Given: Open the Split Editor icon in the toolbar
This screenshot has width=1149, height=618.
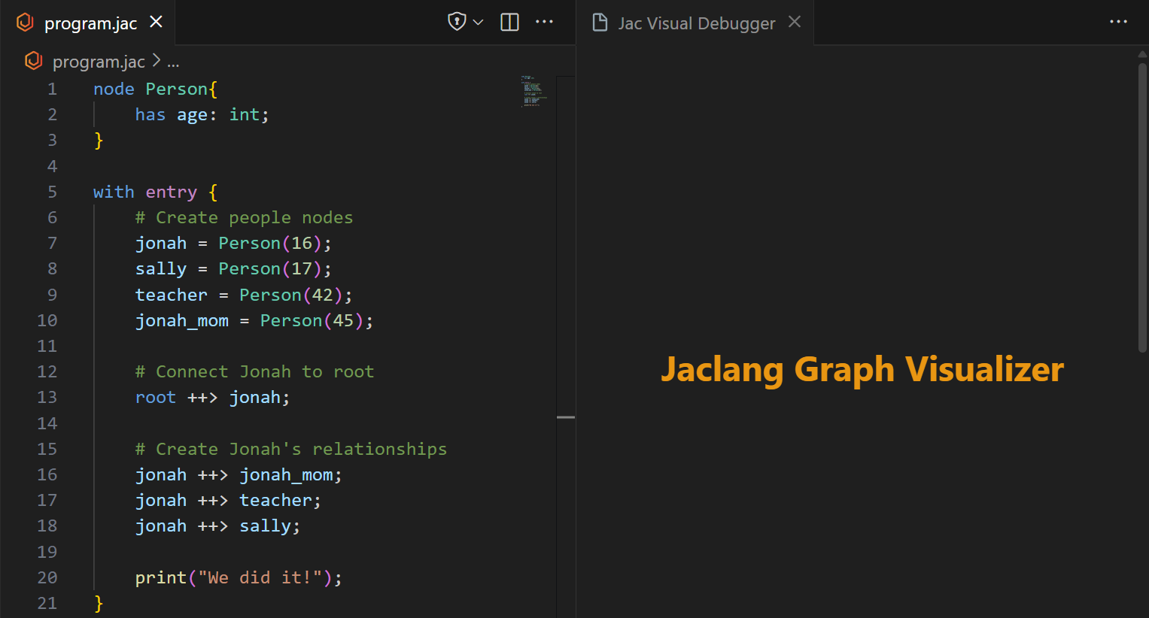Looking at the screenshot, I should coord(509,22).
